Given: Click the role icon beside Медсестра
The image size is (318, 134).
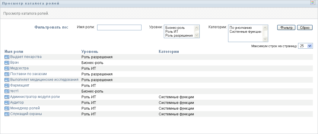Looking at the screenshot, I should tap(7, 68).
